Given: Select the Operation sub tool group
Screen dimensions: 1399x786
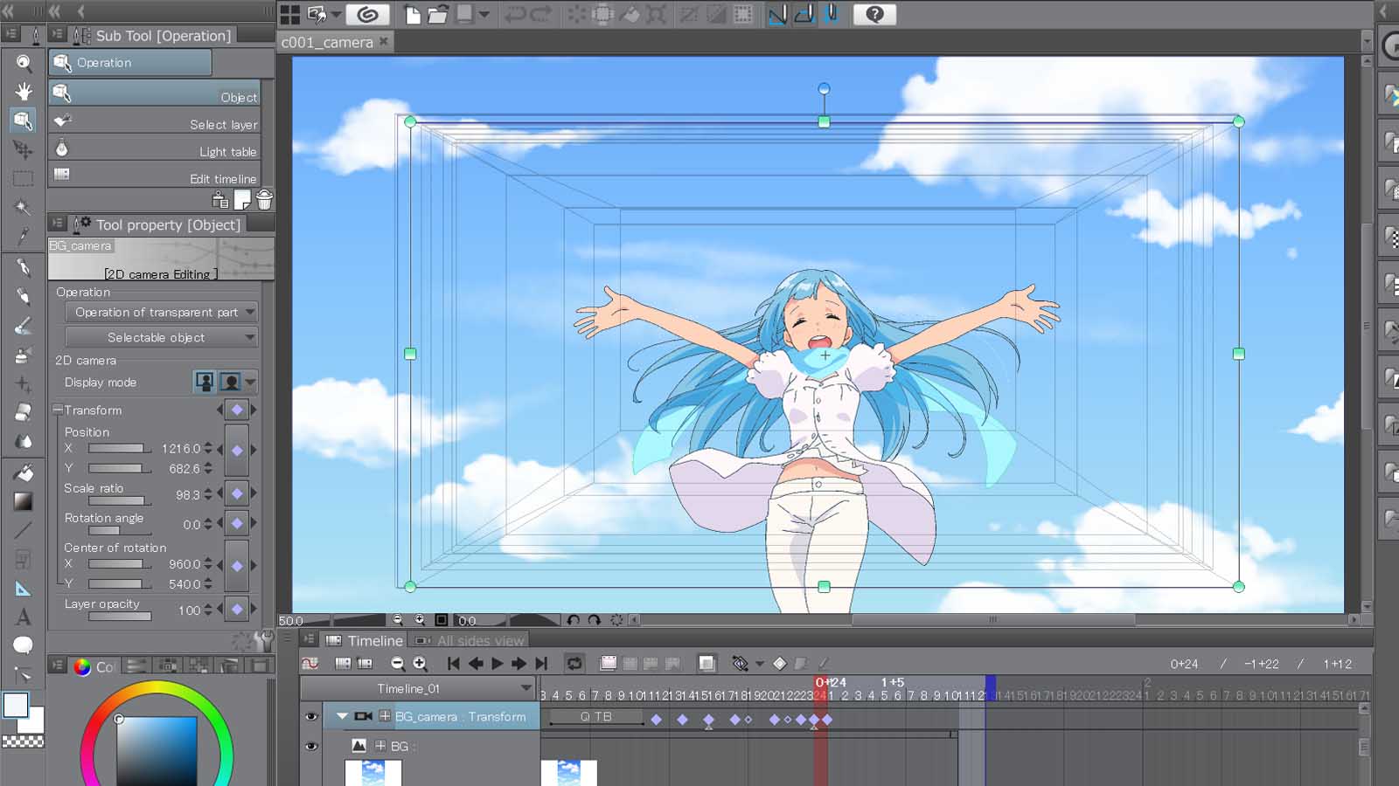Looking at the screenshot, I should coord(130,63).
